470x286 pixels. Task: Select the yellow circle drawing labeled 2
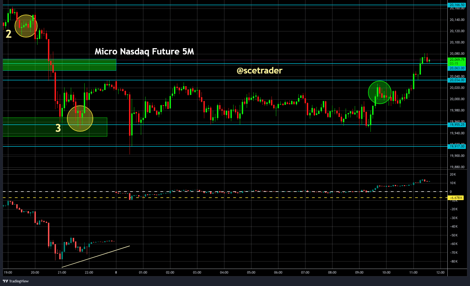26,26
